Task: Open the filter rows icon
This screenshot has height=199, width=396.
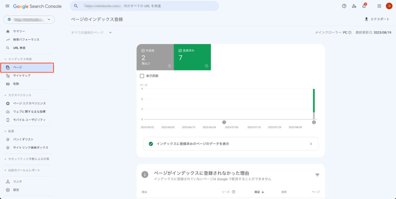Action: pyautogui.click(x=317, y=175)
